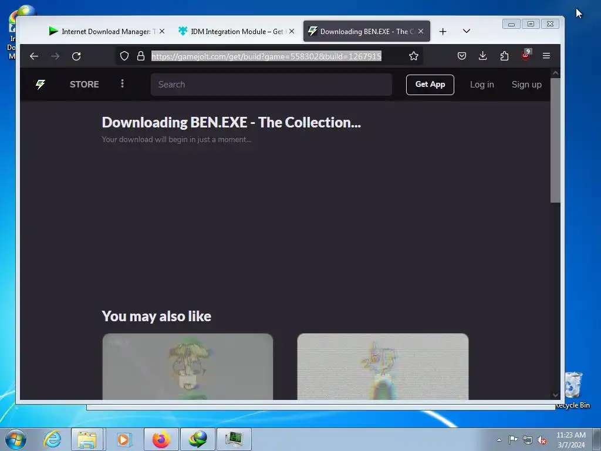The height and width of the screenshot is (451, 601).
Task: Open Windows Media Player on taskbar
Action: (123, 439)
